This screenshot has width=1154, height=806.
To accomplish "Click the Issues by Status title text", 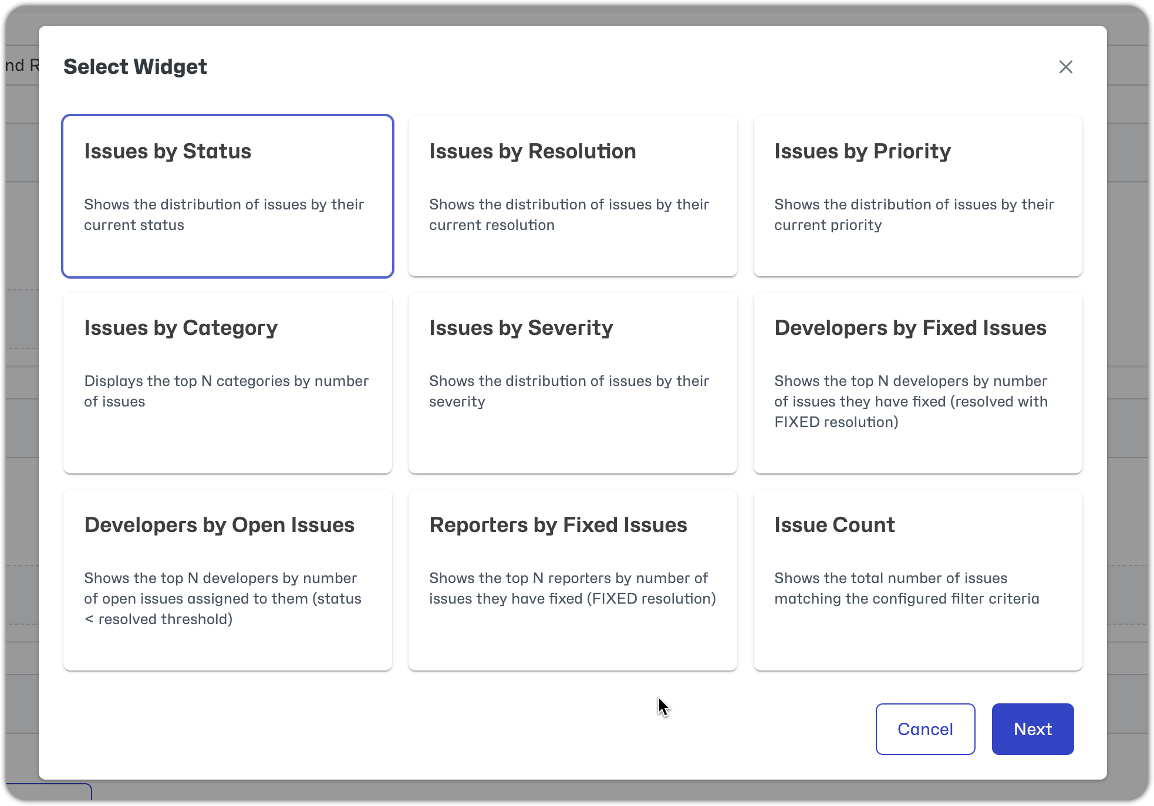I will pyautogui.click(x=167, y=151).
